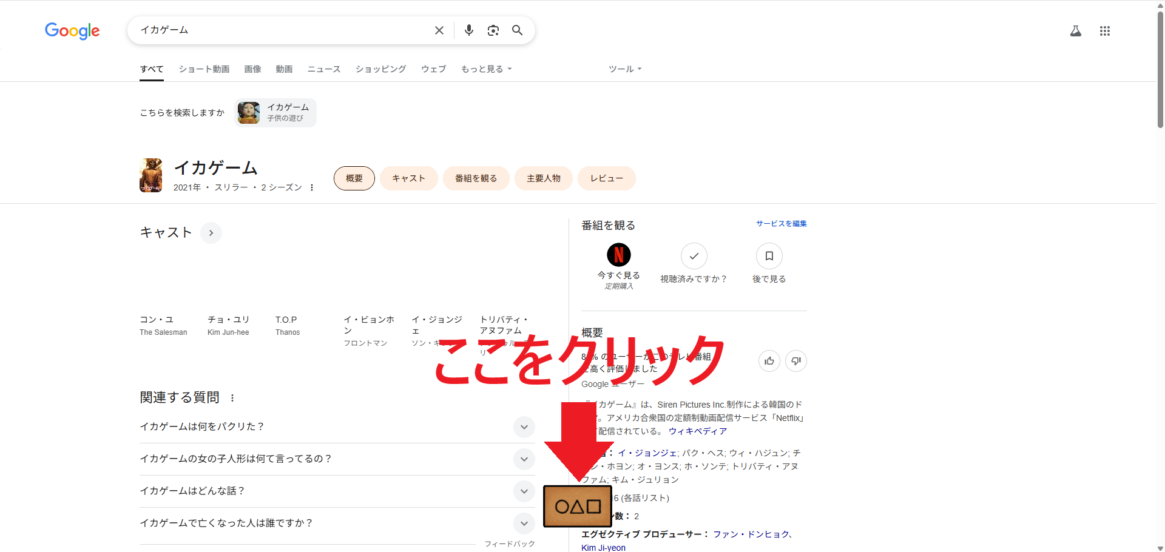The width and height of the screenshot is (1165, 552).
Task: Switch to ニュース tab
Action: click(324, 69)
